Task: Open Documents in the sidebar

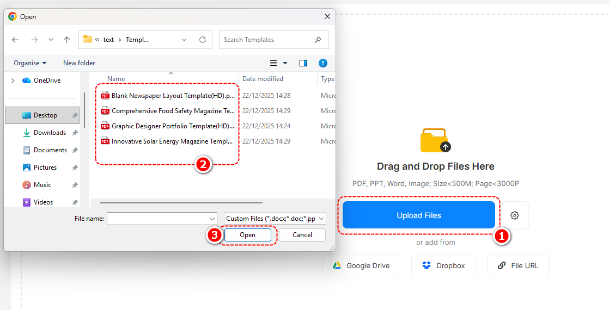Action: click(x=45, y=150)
